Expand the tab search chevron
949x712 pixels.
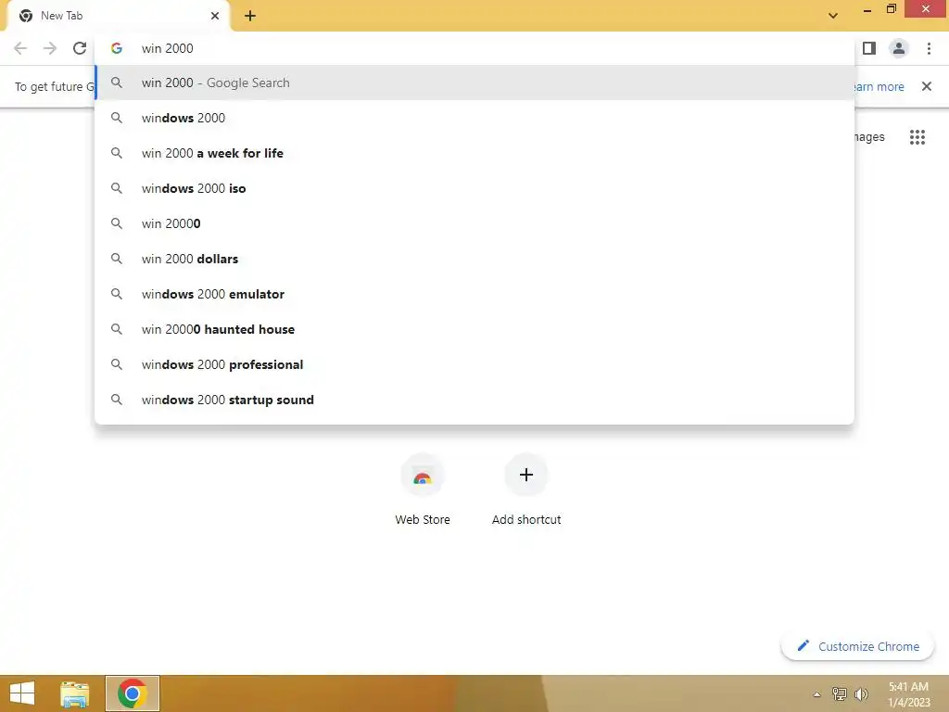tap(833, 16)
